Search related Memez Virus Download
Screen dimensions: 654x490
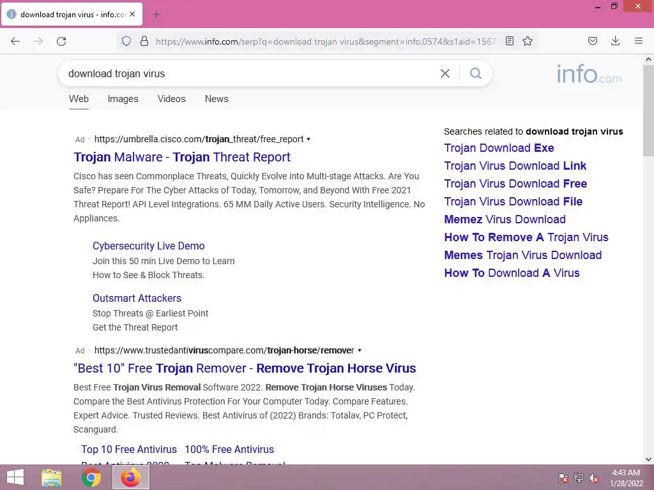[x=505, y=219]
